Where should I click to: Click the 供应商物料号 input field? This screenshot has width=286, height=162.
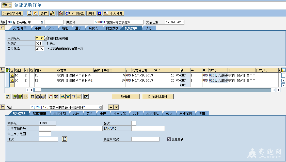click(71, 128)
